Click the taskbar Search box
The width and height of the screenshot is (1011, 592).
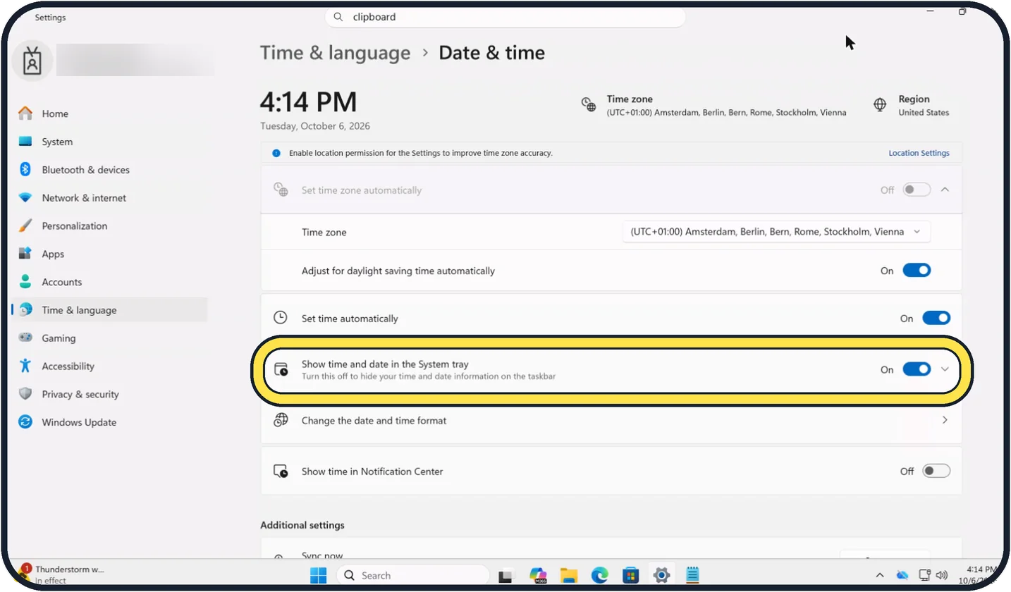412,575
